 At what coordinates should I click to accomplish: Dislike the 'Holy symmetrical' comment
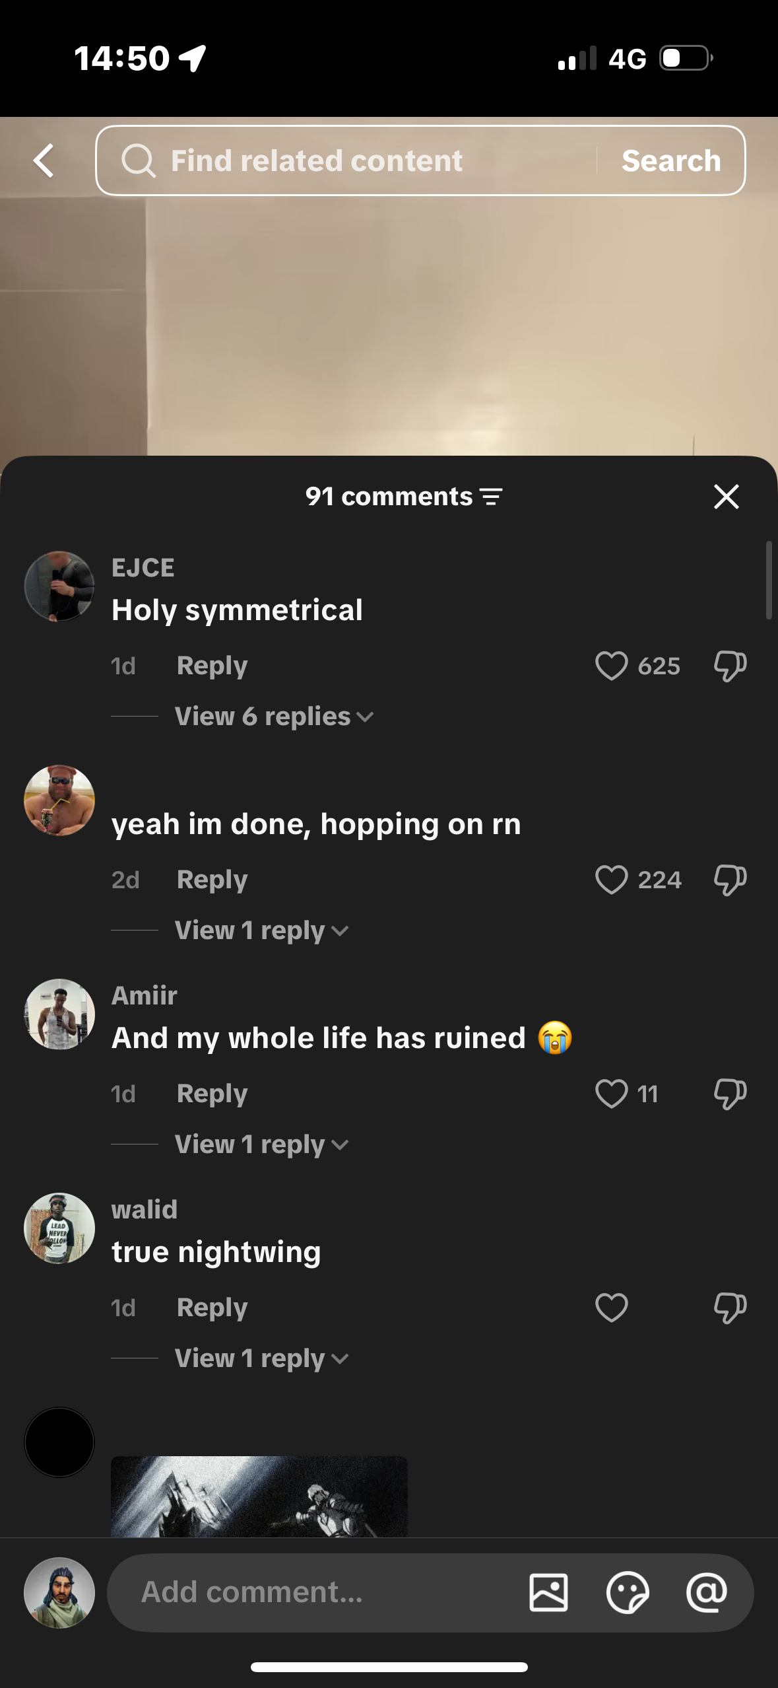point(730,666)
